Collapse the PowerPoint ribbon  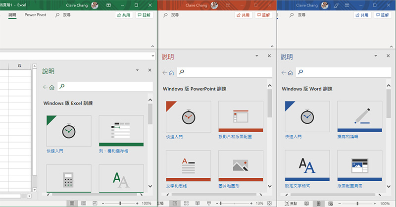click(272, 46)
